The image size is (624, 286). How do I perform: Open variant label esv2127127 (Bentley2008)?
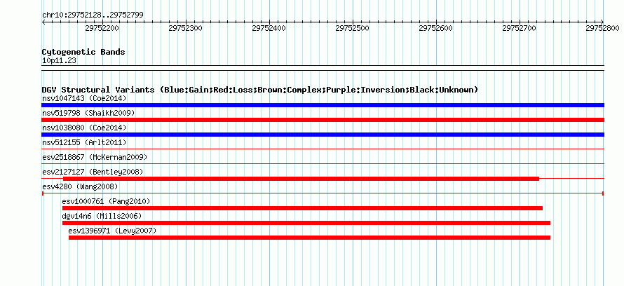click(x=93, y=172)
